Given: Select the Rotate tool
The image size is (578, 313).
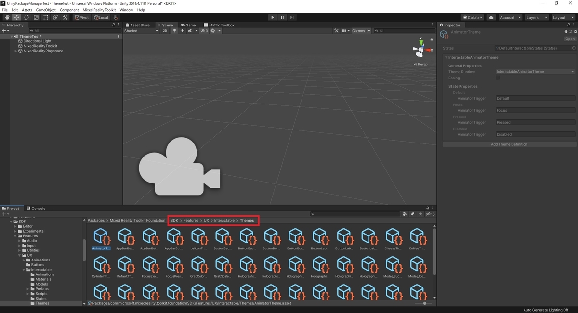Looking at the screenshot, I should [x=26, y=17].
